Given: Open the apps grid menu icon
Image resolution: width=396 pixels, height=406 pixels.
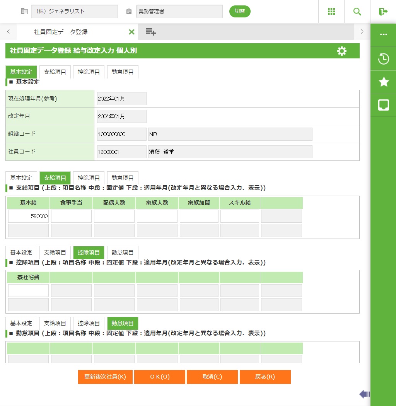Looking at the screenshot, I should point(331,12).
